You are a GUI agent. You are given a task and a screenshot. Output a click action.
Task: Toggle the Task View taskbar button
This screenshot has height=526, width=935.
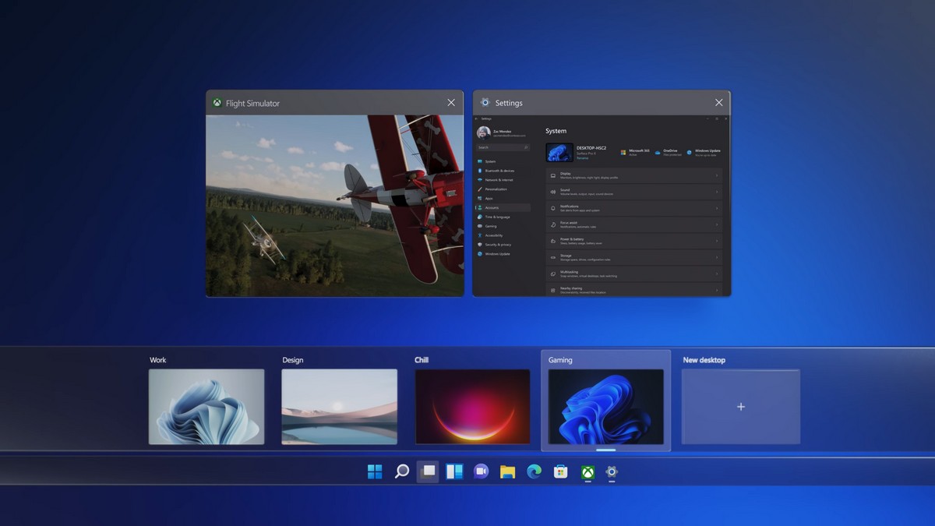[428, 471]
